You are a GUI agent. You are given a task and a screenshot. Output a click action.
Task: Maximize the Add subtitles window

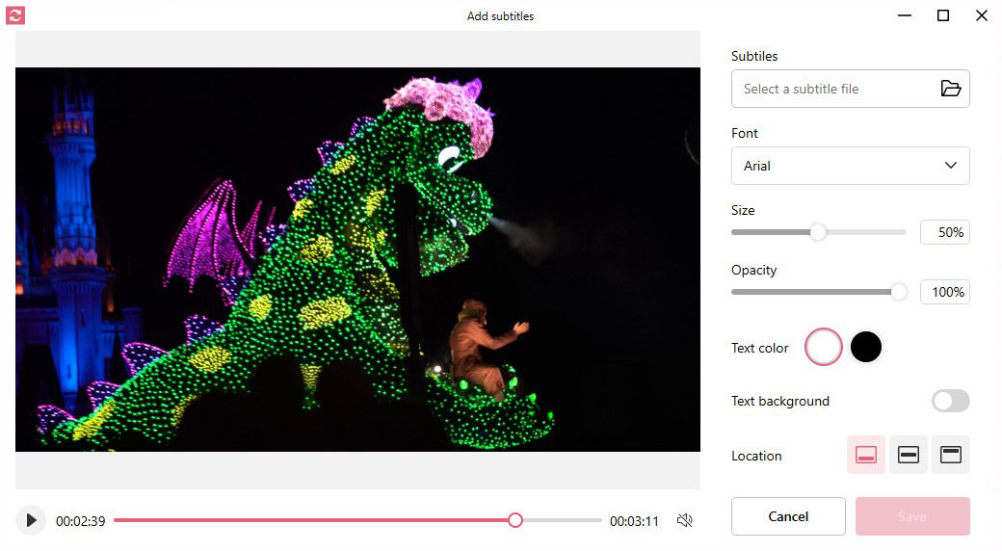[x=942, y=15]
